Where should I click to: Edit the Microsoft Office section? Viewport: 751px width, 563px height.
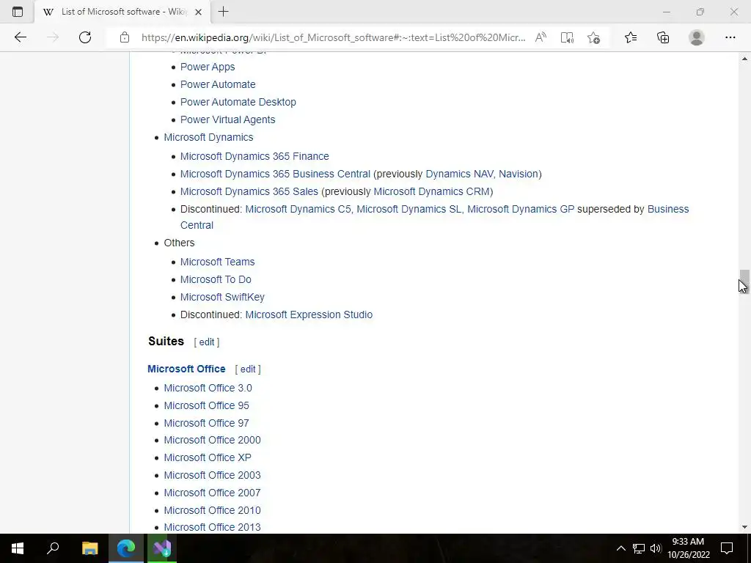pos(248,369)
